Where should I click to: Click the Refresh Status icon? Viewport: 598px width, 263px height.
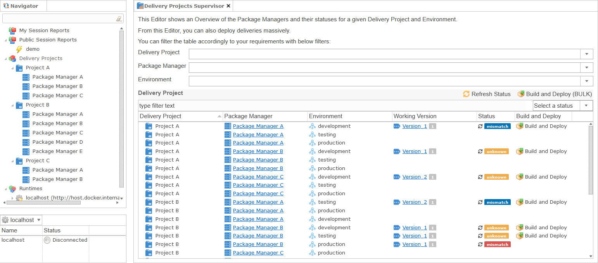tap(466, 94)
